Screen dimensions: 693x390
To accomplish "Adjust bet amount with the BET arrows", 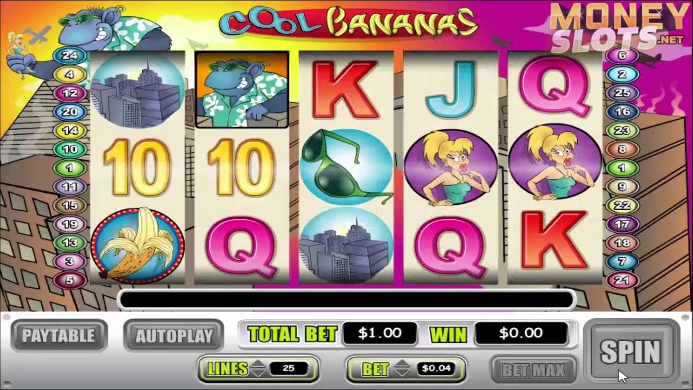I will [x=402, y=369].
